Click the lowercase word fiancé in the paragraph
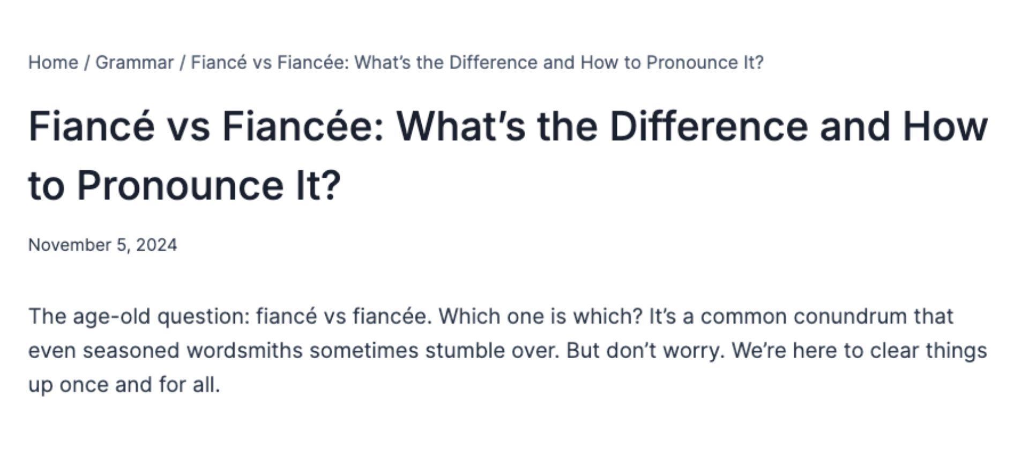 click(x=286, y=316)
